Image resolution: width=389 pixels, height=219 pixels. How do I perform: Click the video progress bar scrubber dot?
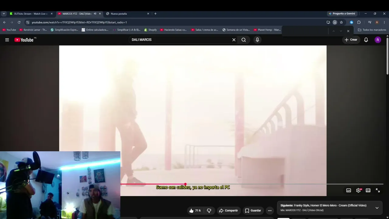point(185,184)
